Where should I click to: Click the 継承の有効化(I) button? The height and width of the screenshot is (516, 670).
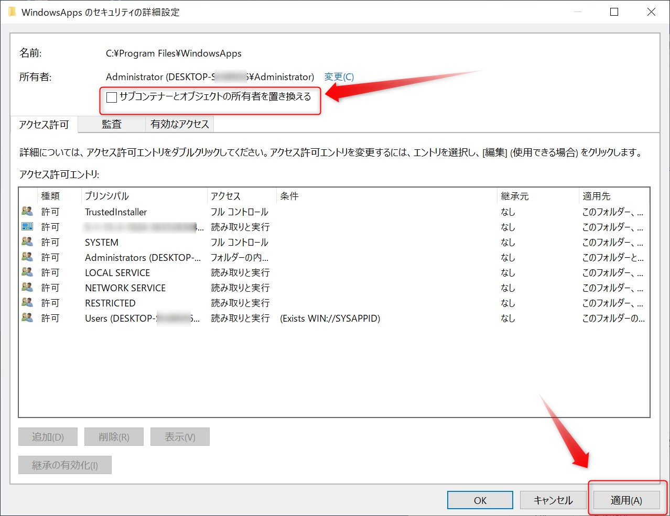[x=64, y=465]
